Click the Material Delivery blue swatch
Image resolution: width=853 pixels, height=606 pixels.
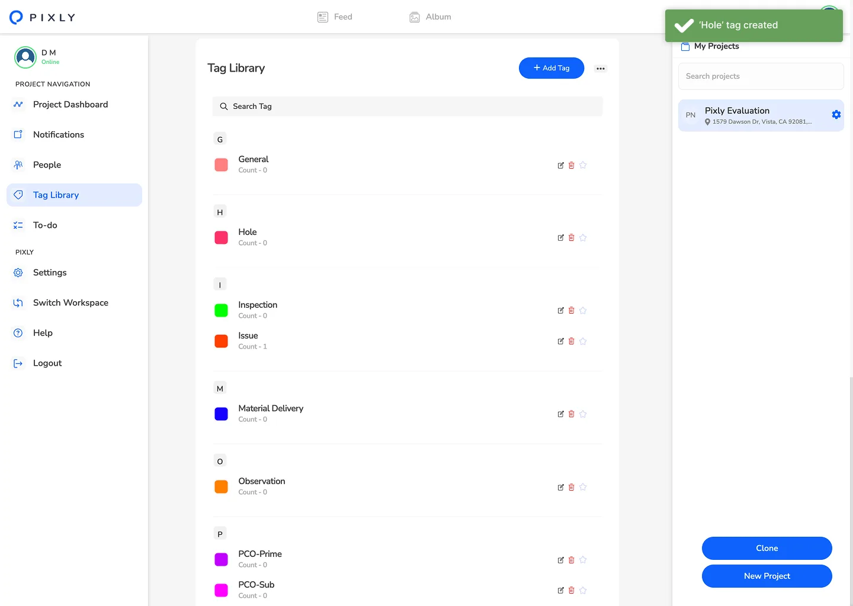click(221, 414)
